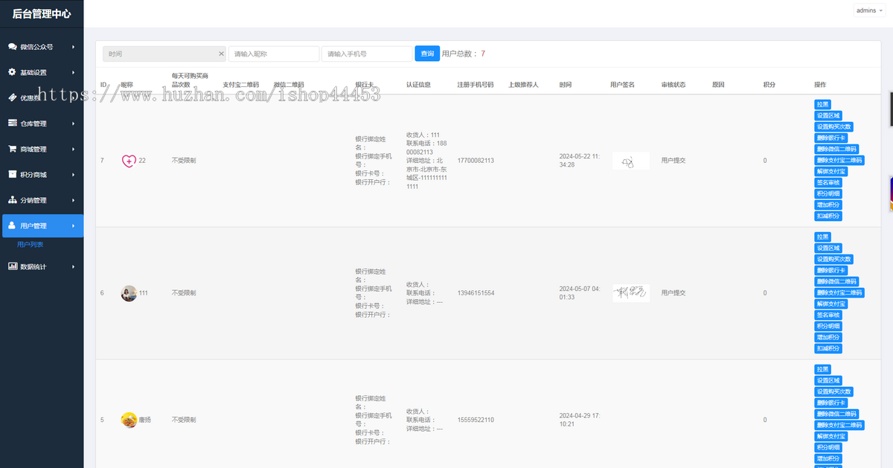Click the 查询 search button

click(x=427, y=54)
